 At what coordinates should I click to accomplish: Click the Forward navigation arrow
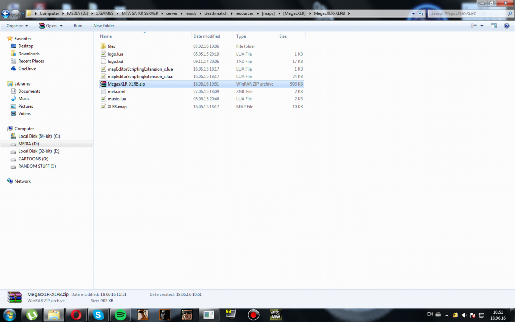tap(15, 13)
